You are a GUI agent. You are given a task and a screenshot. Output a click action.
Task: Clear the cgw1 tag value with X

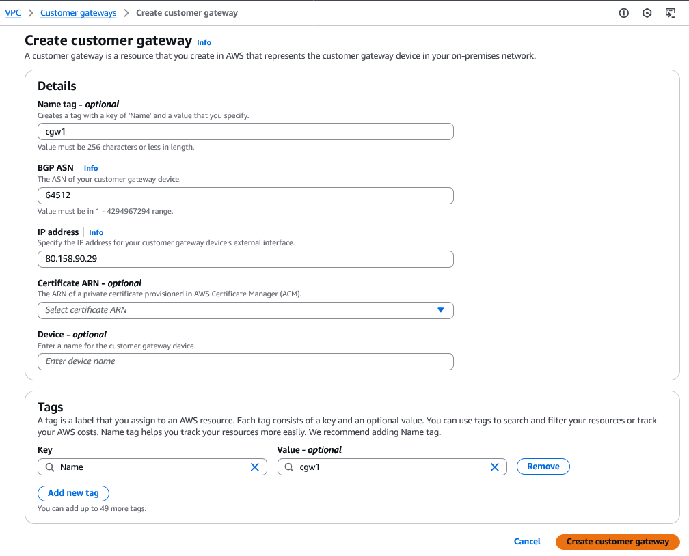tap(495, 467)
